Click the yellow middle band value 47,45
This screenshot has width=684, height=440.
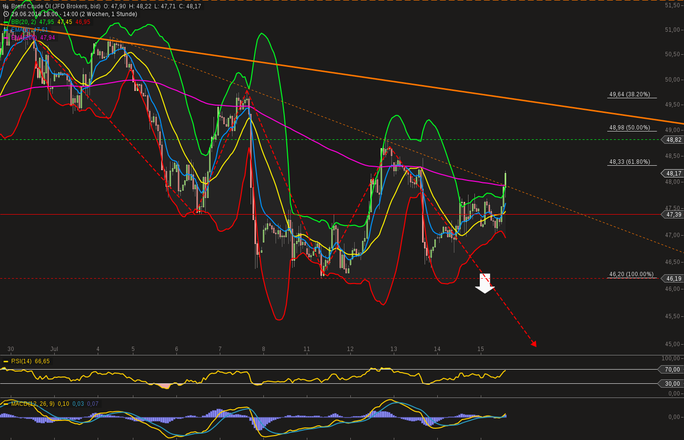(64, 22)
